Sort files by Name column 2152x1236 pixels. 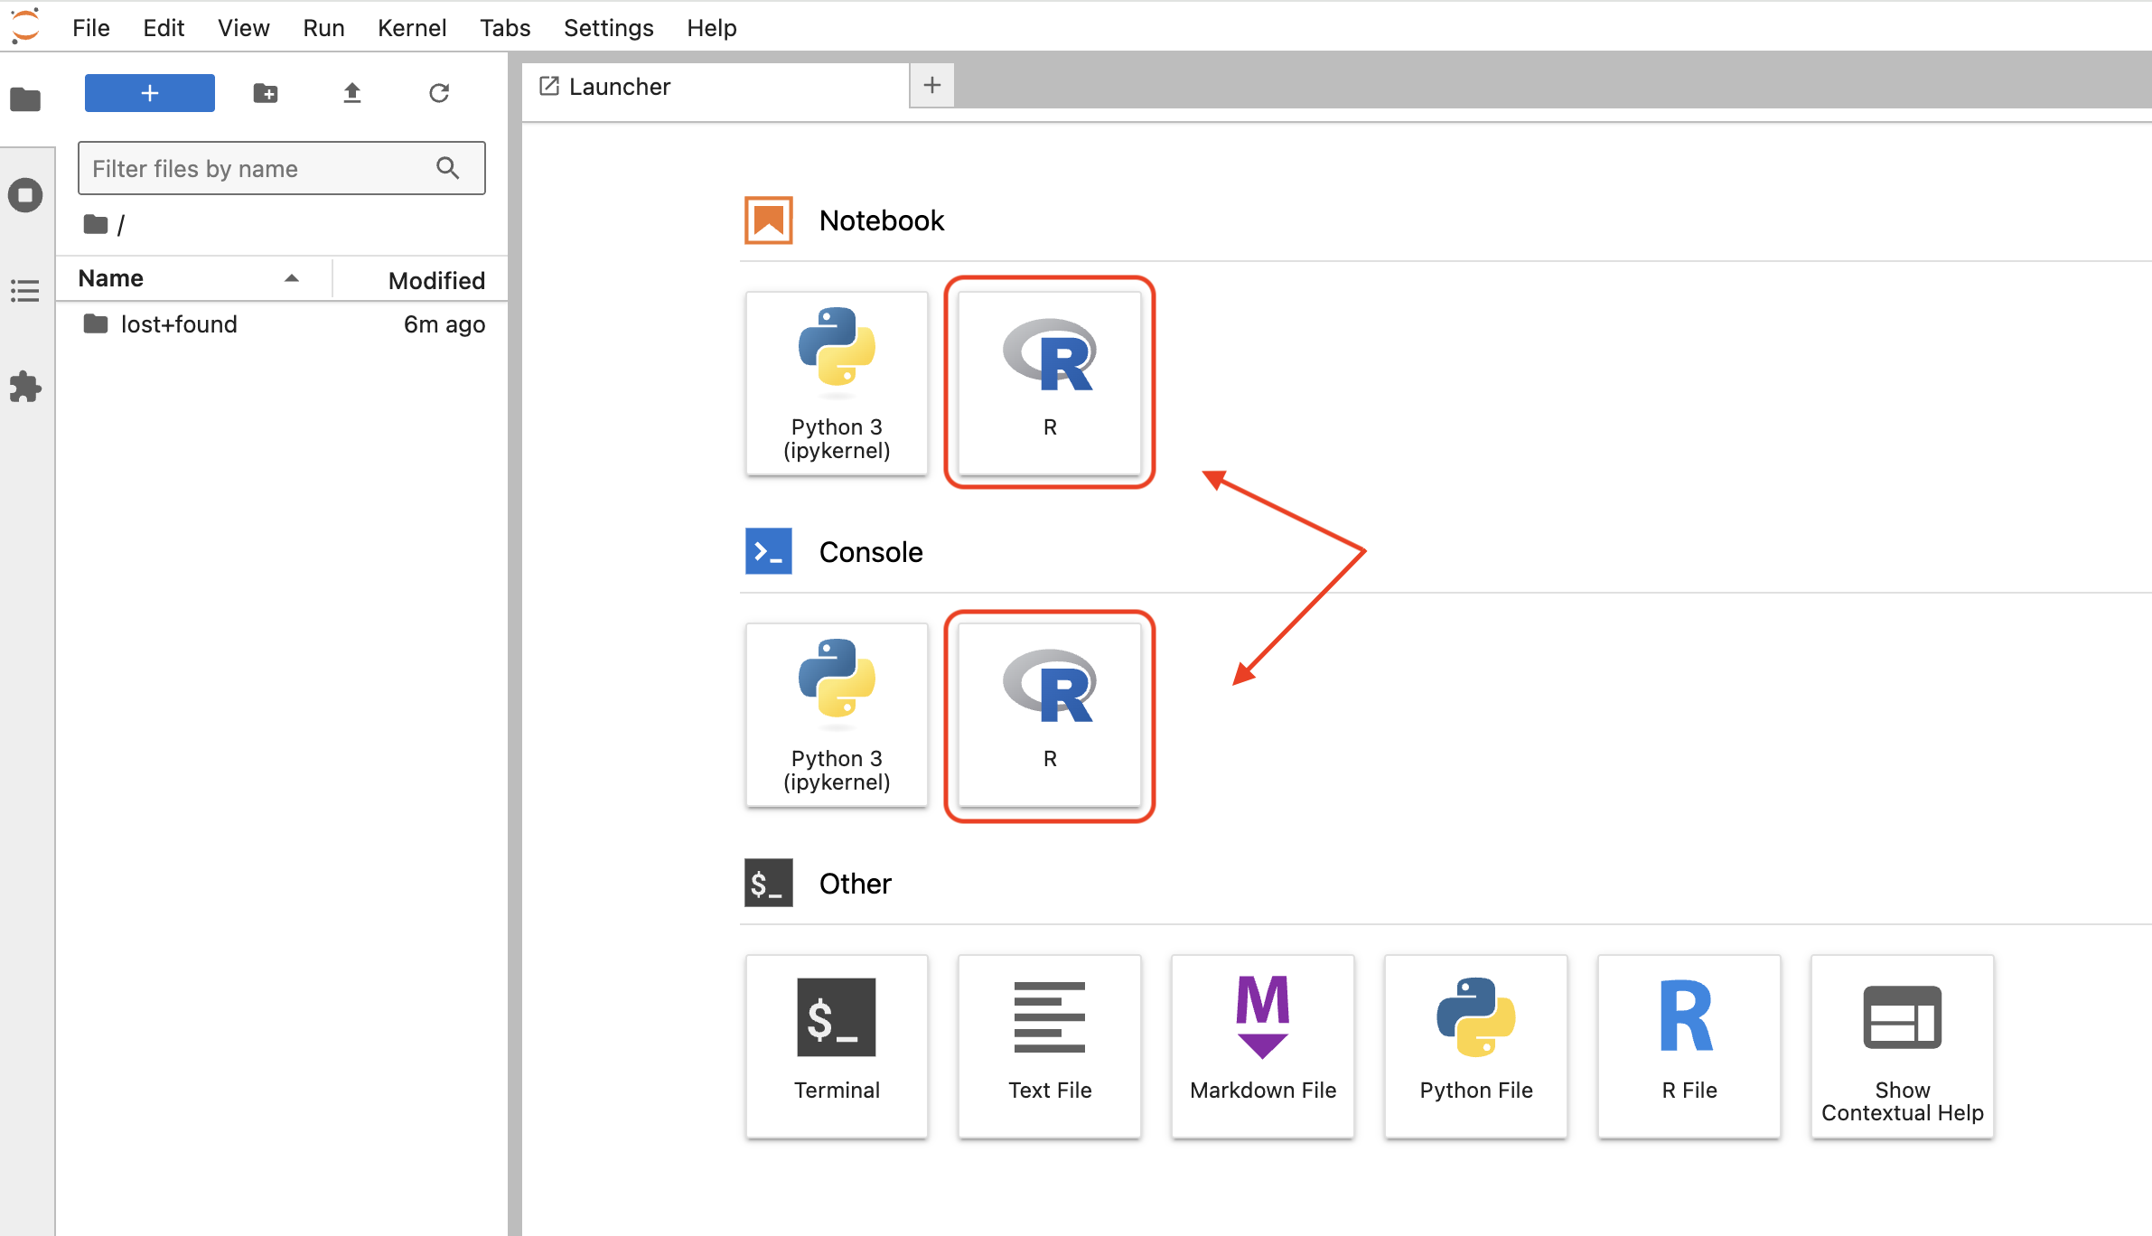click(193, 278)
